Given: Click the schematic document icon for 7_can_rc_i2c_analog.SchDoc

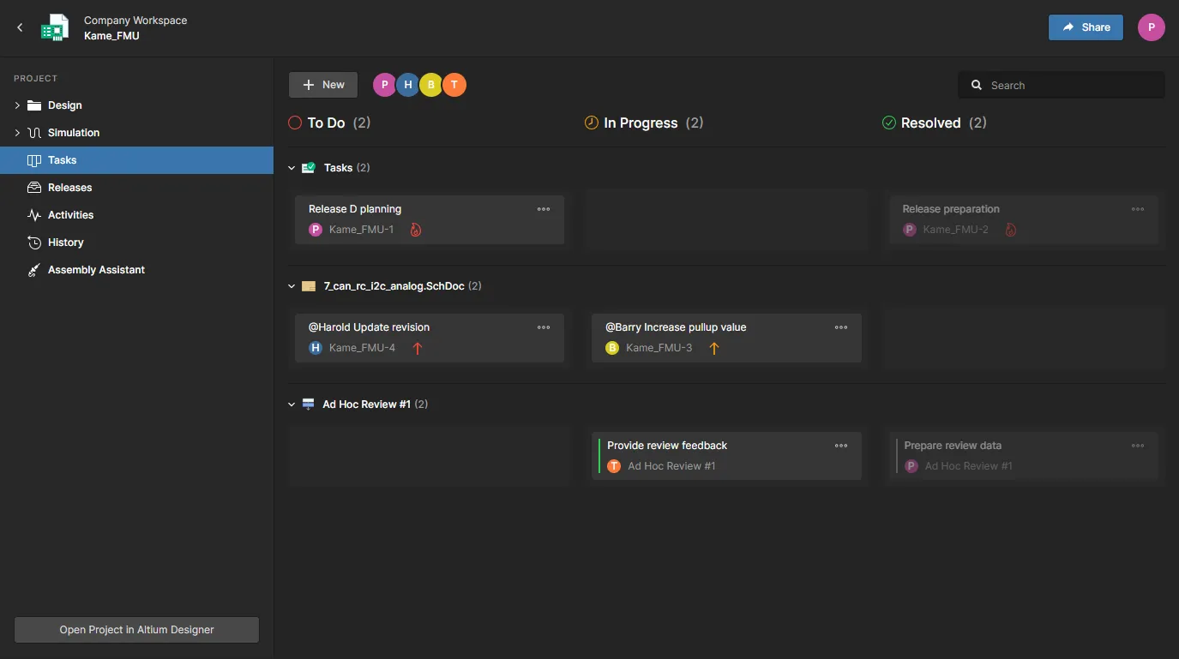Looking at the screenshot, I should click(x=309, y=286).
